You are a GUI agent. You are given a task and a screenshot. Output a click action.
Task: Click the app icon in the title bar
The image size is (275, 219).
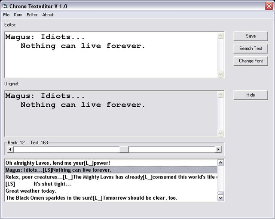pyautogui.click(x=5, y=6)
